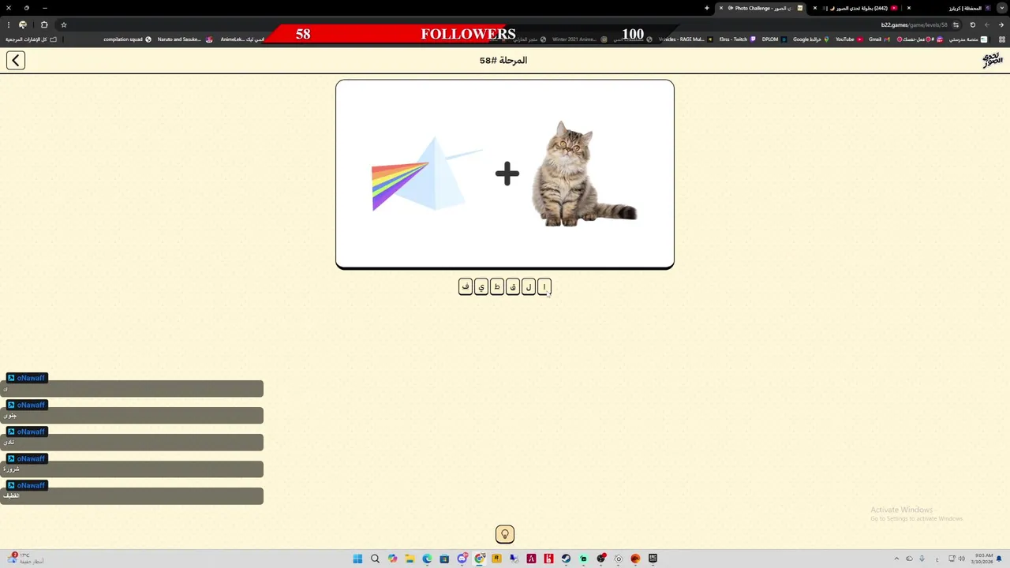Open Microsoft Edge from the taskbar

pos(427,559)
